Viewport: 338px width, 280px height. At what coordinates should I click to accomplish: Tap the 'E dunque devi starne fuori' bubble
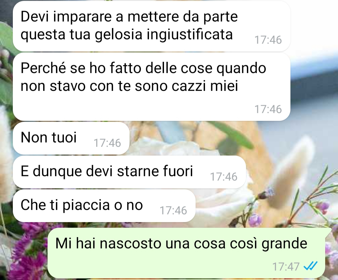[x=129, y=172]
